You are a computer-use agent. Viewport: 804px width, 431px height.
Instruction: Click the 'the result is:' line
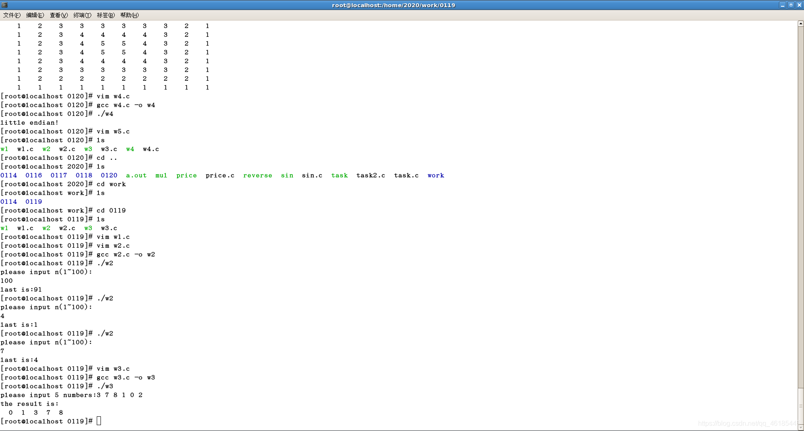pos(29,404)
